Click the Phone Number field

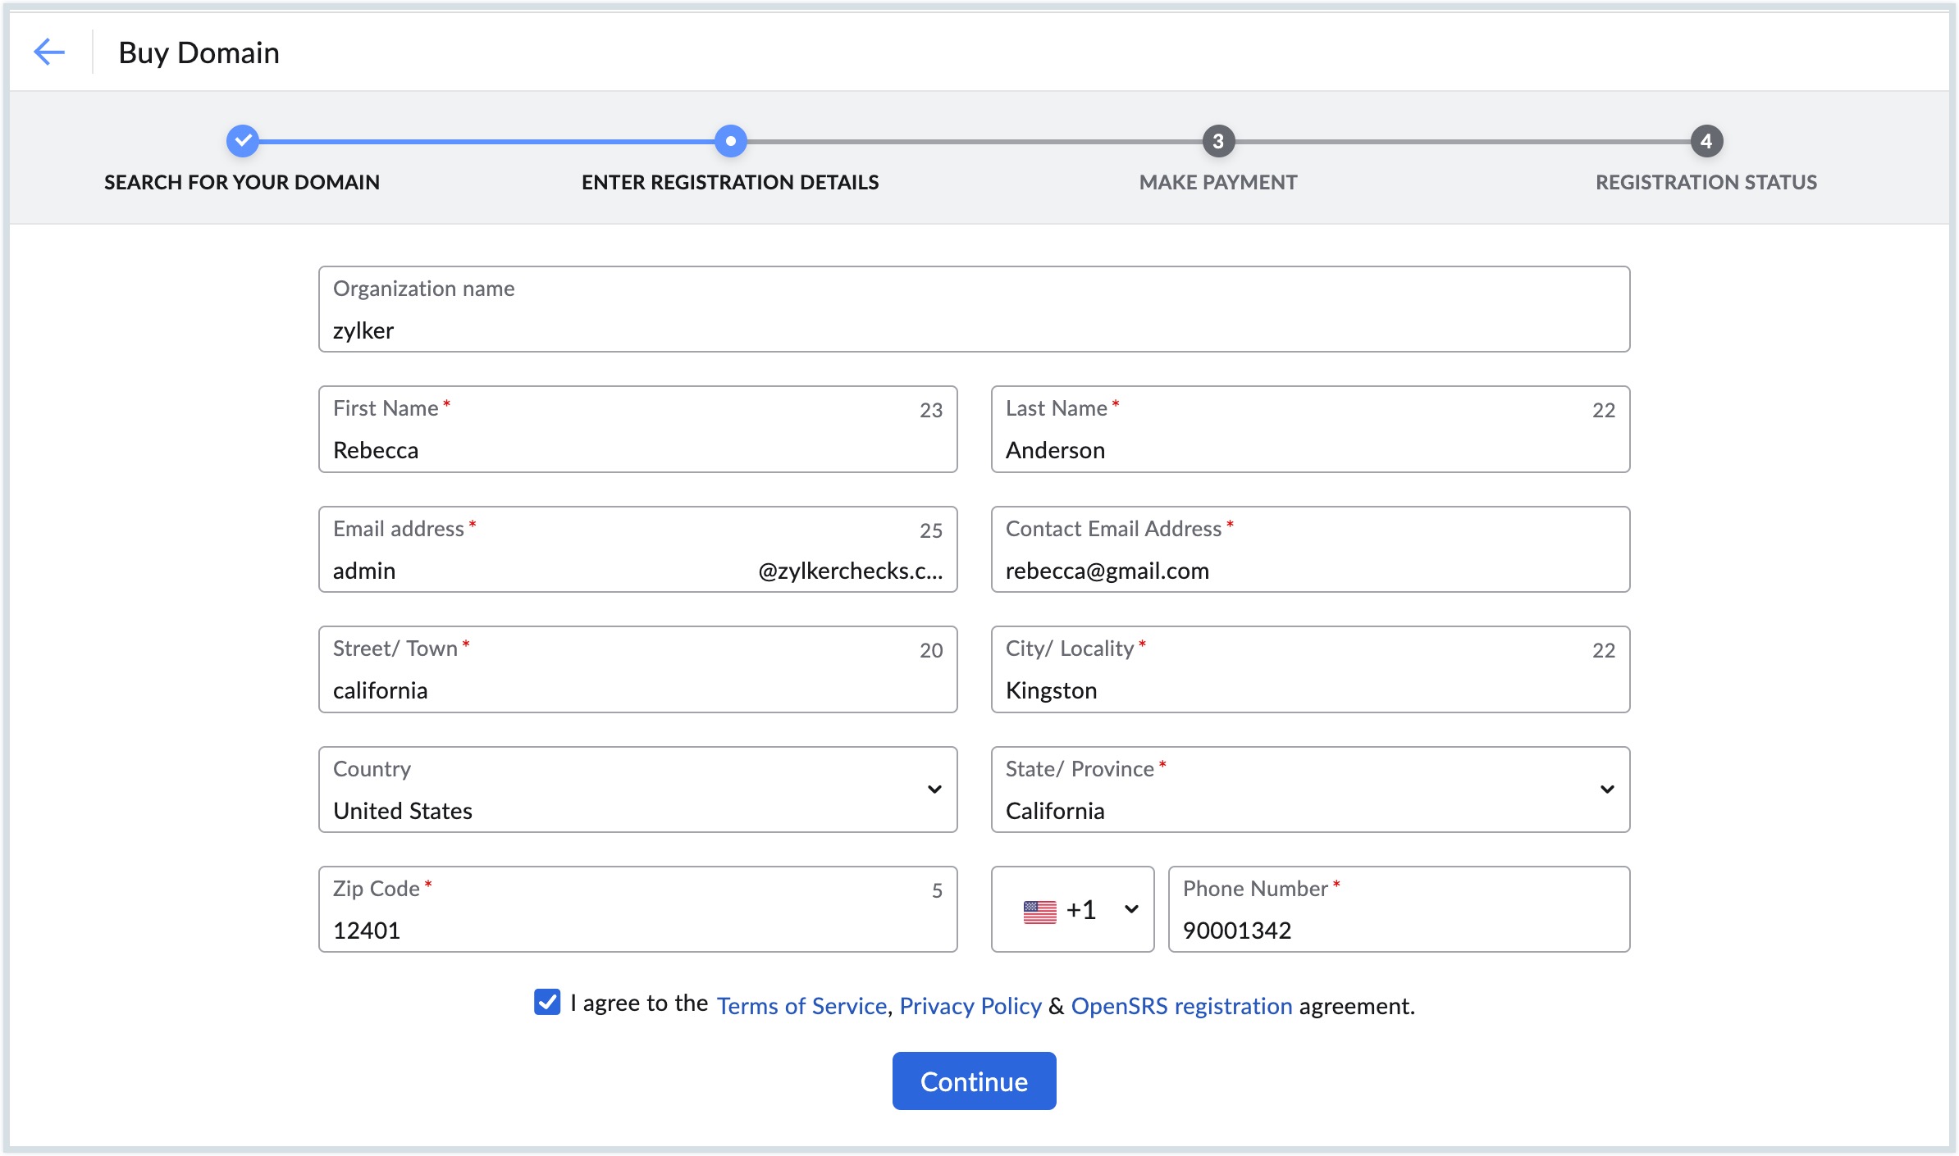[x=1399, y=909]
